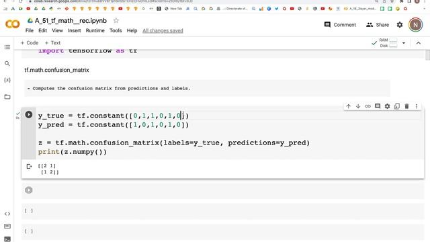Open the Edit menu
430x242 pixels.
click(x=42, y=30)
